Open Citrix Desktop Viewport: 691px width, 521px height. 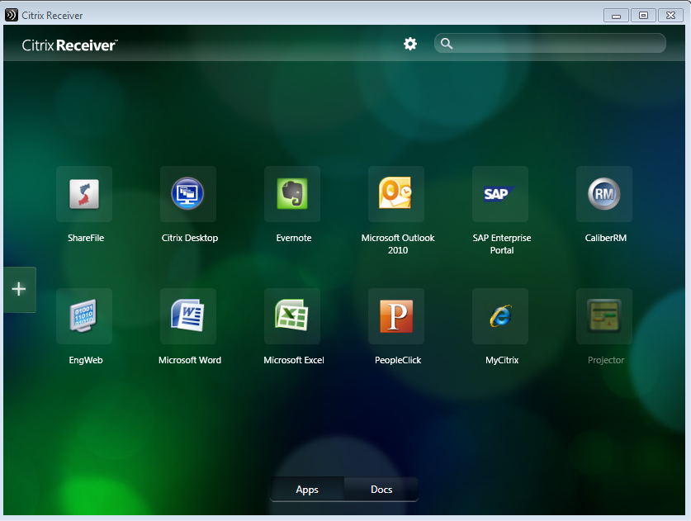pyautogui.click(x=188, y=194)
